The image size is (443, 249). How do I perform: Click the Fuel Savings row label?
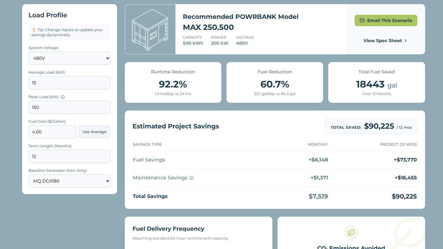point(149,160)
